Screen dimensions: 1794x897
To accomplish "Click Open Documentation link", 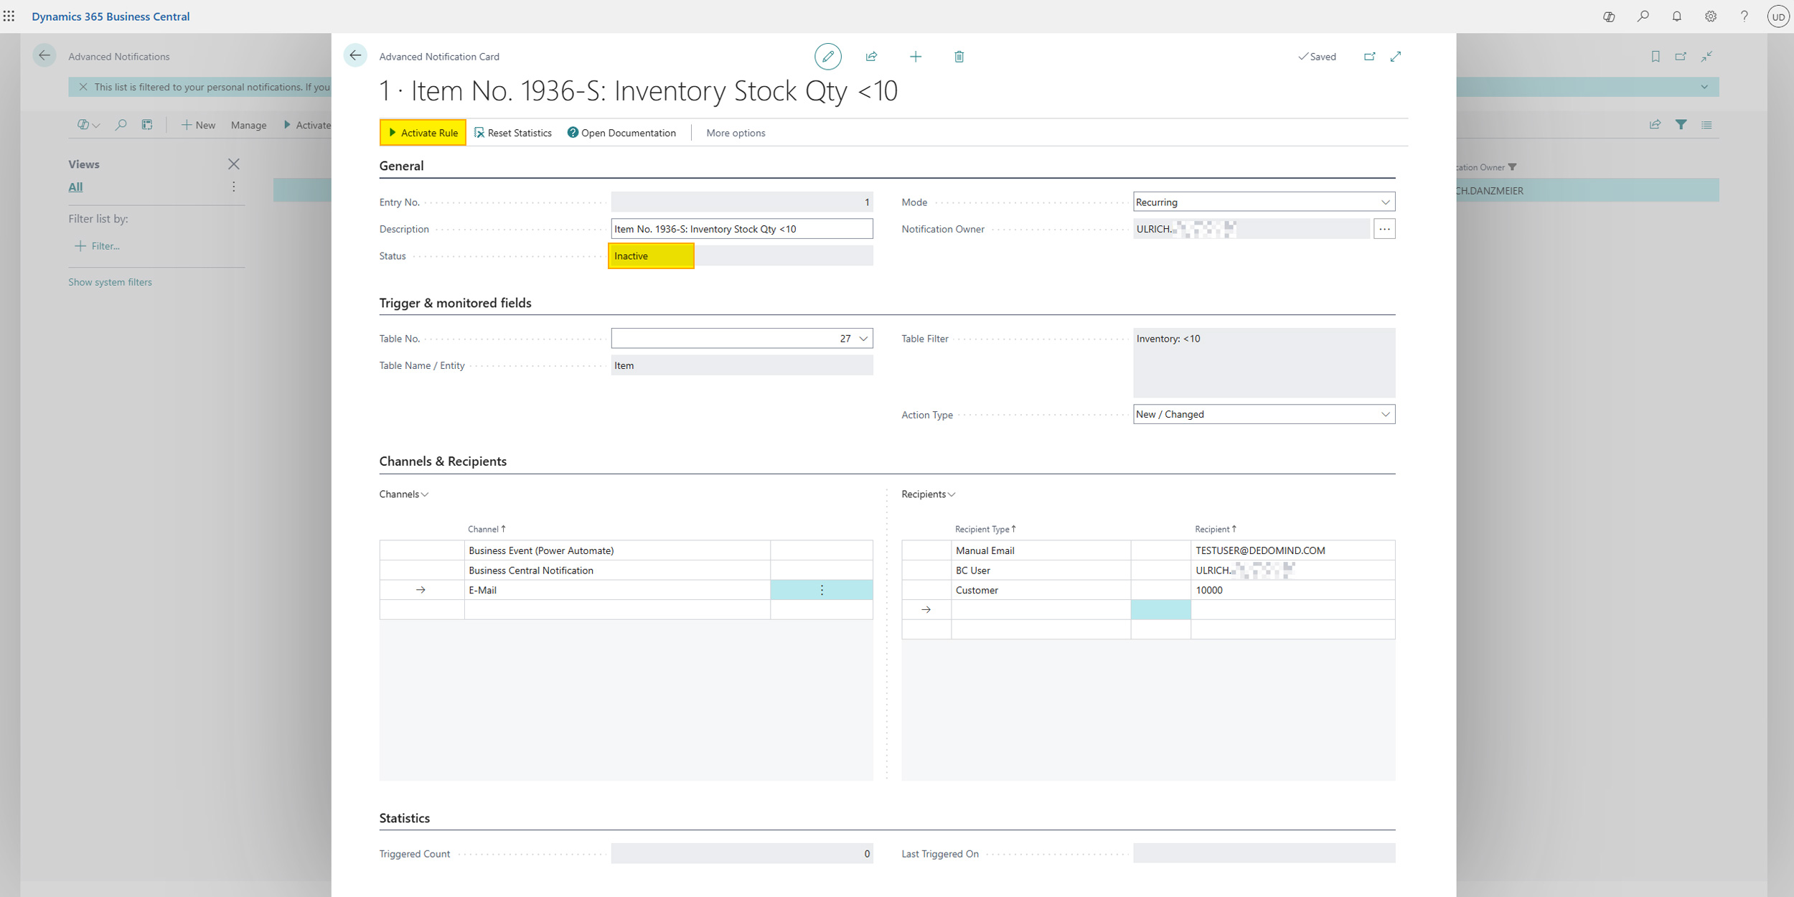I will point(621,133).
